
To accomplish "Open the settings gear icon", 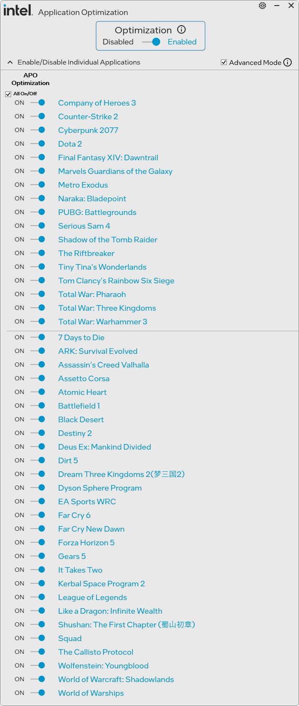I will click(x=262, y=6).
